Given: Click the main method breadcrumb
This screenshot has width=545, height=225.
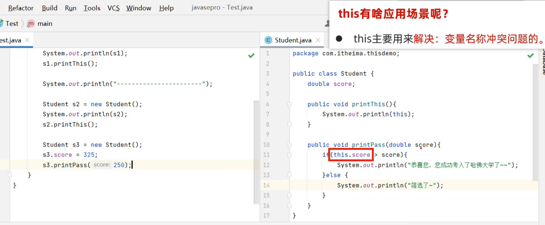Looking at the screenshot, I should [45, 24].
